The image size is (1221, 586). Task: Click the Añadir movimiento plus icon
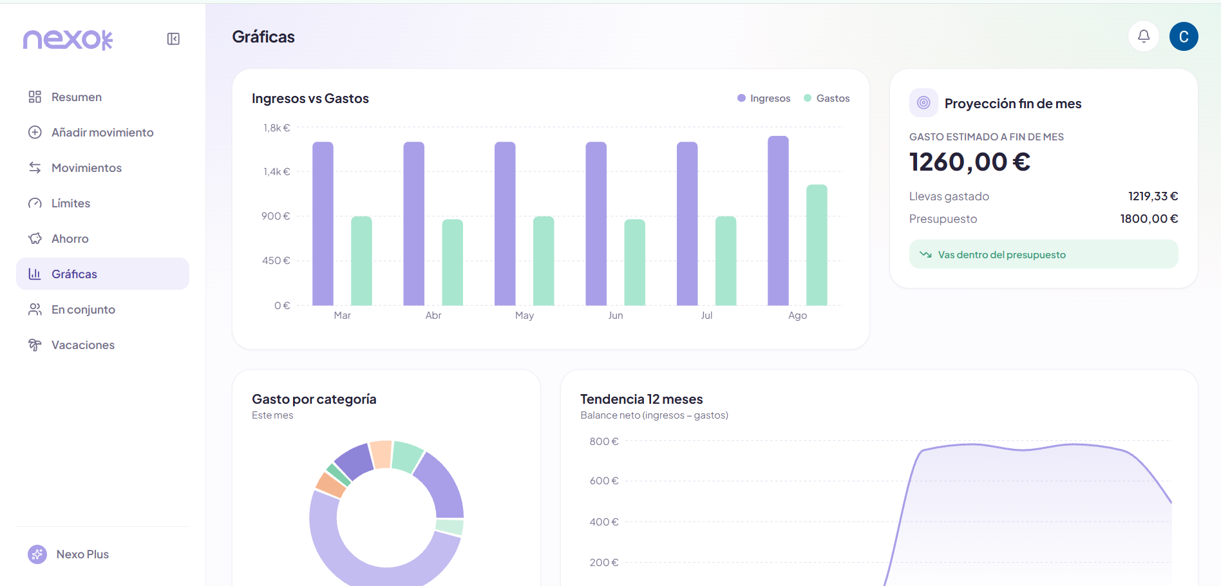(x=35, y=133)
